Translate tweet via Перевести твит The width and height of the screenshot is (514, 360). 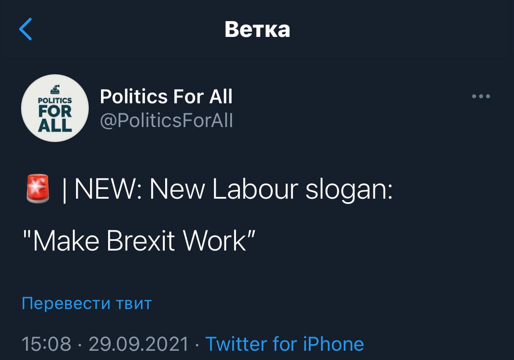87,303
